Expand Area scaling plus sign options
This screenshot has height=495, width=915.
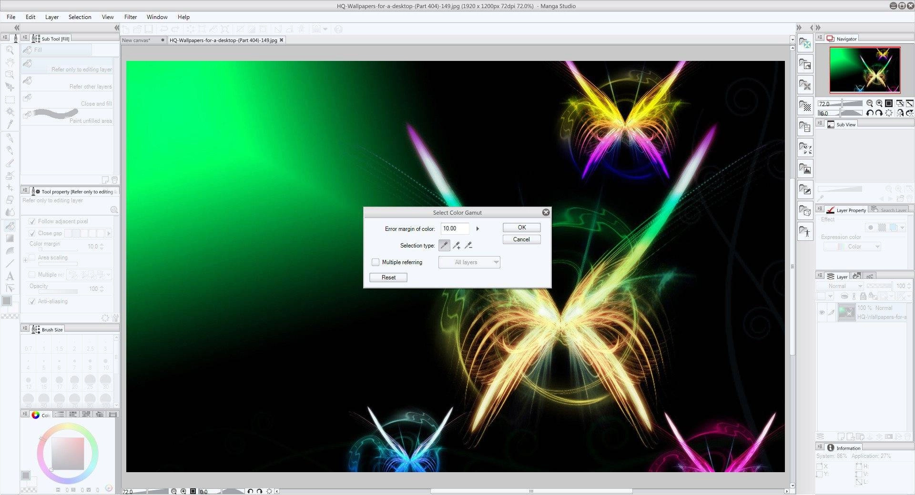25,260
